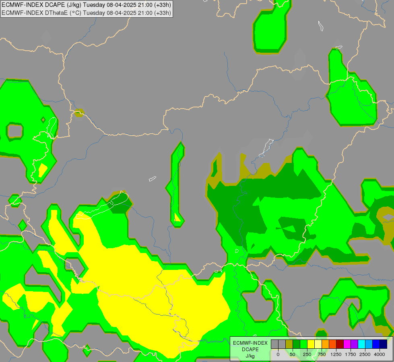Screen dimensions: 394x362
Task: Click the dark red legend swatch
Action: coord(340,344)
